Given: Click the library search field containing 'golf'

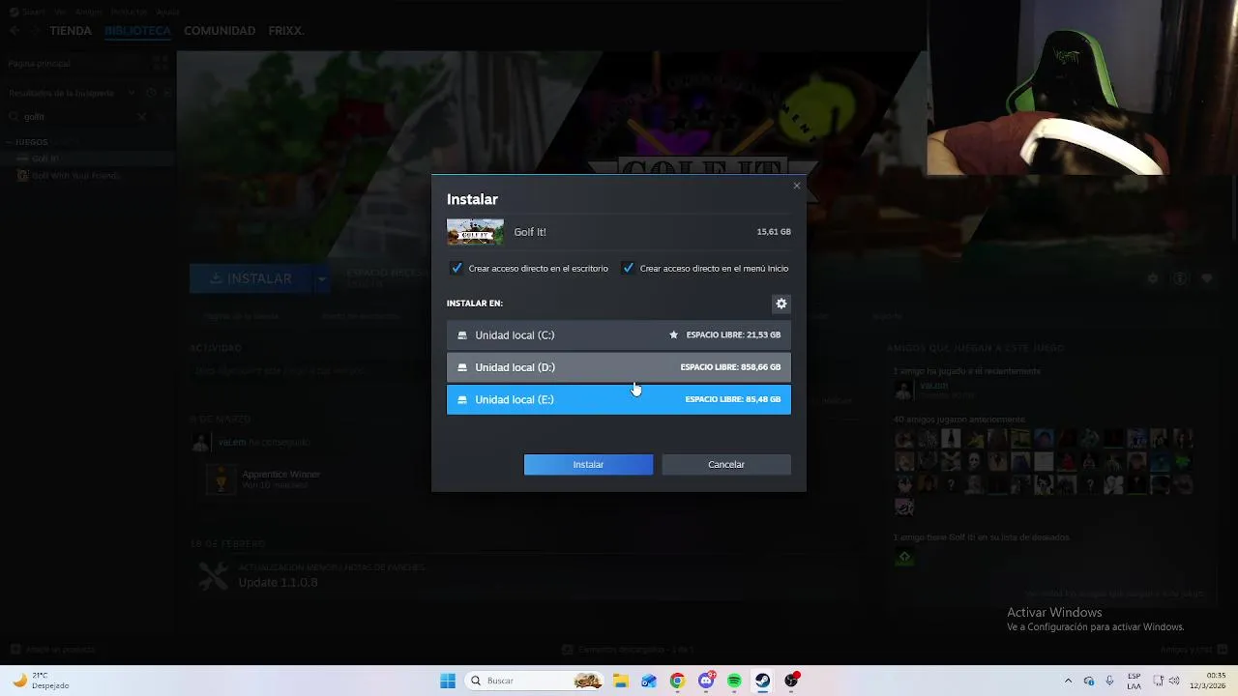Looking at the screenshot, I should pos(77,117).
